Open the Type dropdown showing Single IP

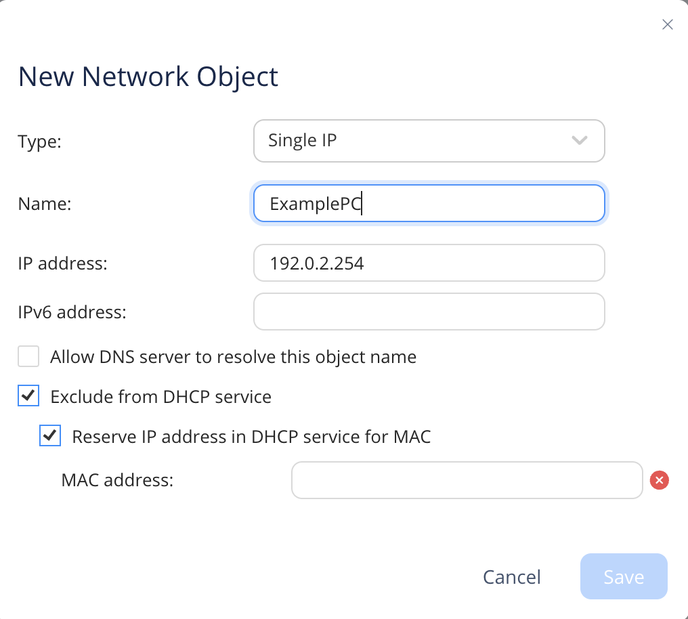pos(428,141)
